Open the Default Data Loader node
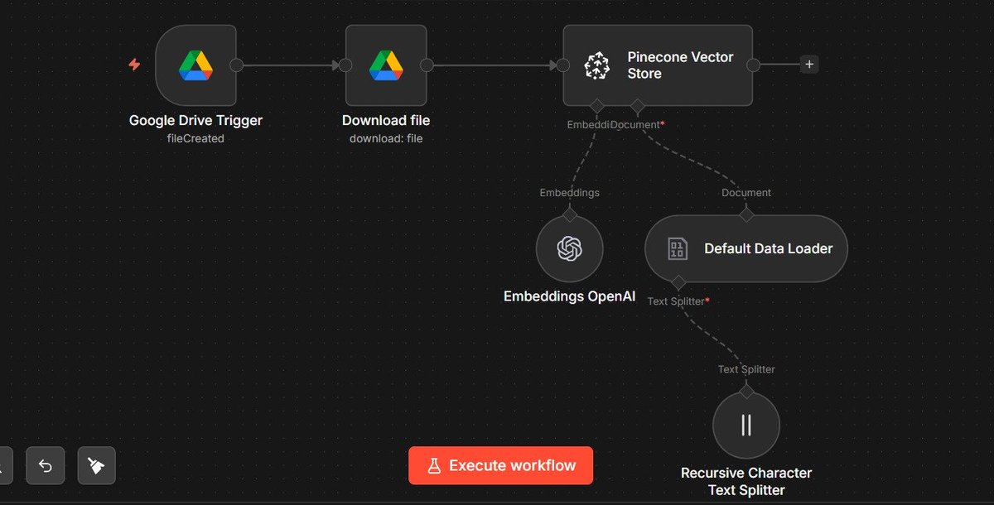 746,248
